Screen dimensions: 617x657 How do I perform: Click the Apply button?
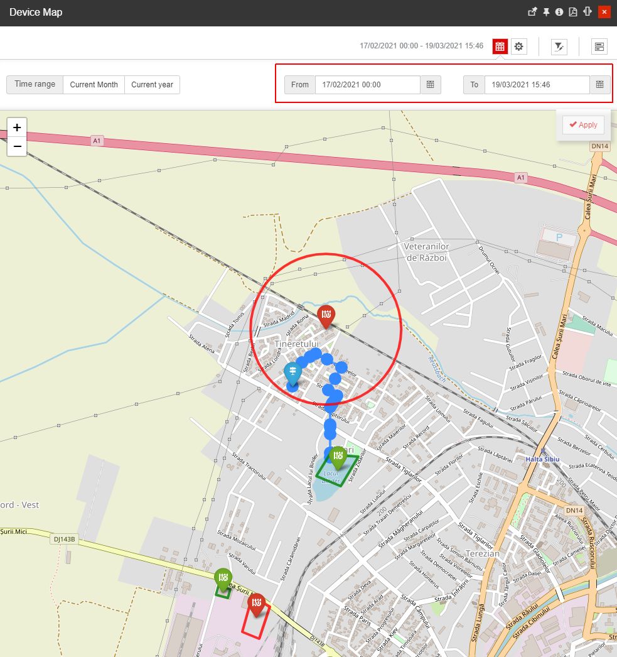pos(583,125)
